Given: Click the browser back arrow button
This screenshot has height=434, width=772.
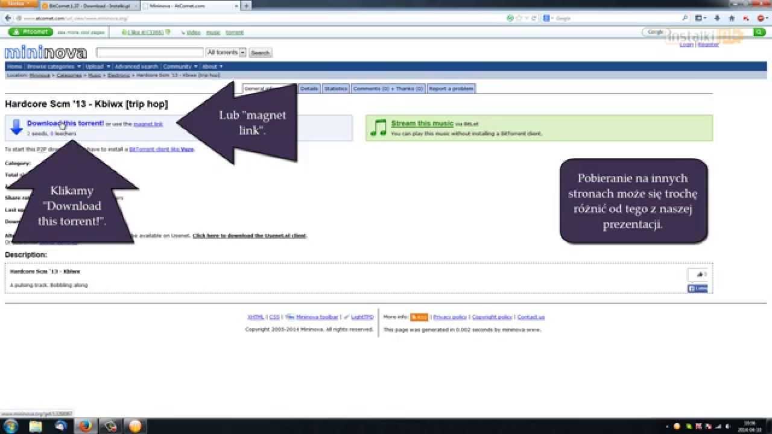Looking at the screenshot, I should [x=8, y=18].
